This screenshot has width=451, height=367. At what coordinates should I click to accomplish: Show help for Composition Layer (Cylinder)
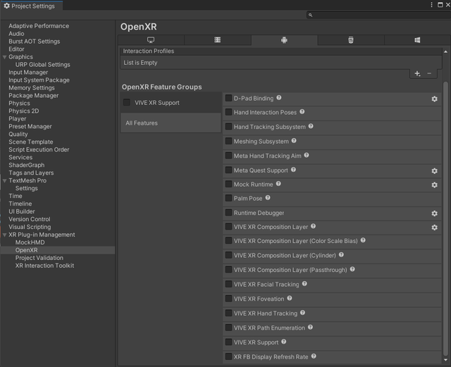tap(341, 254)
